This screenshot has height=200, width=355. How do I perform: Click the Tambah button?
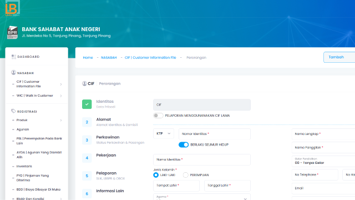(339, 57)
